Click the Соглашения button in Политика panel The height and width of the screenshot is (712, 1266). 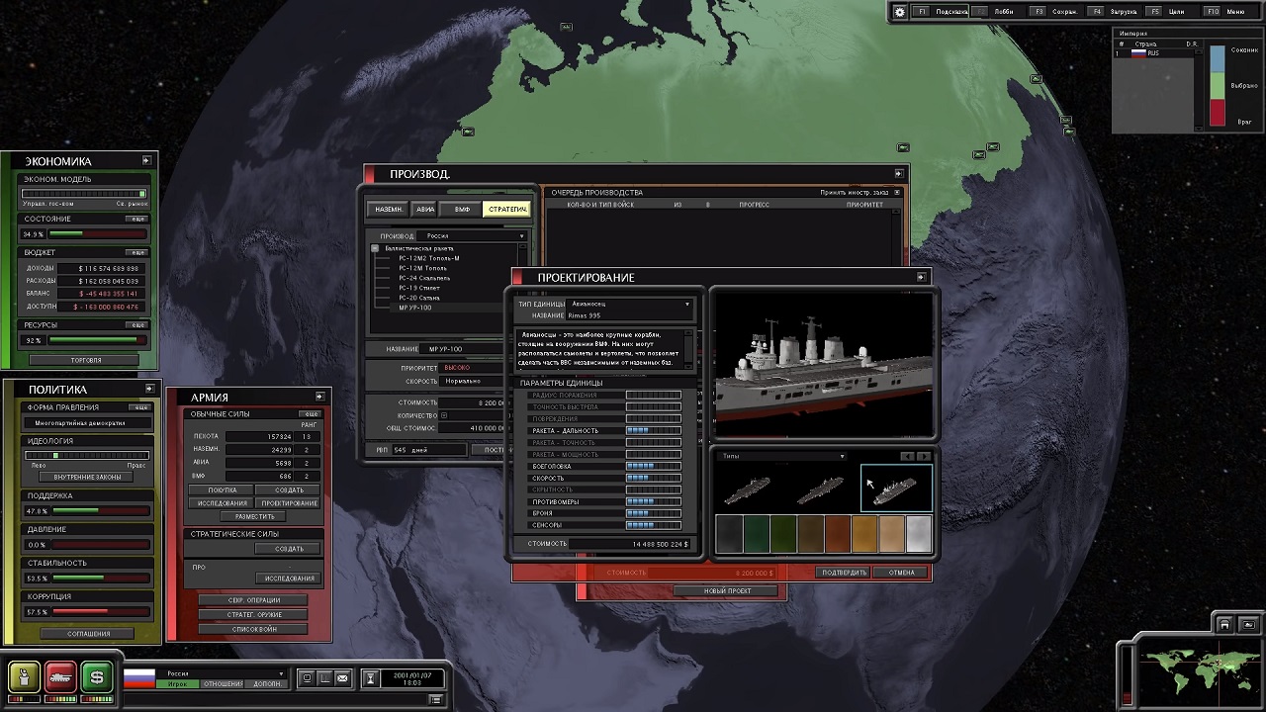click(89, 633)
